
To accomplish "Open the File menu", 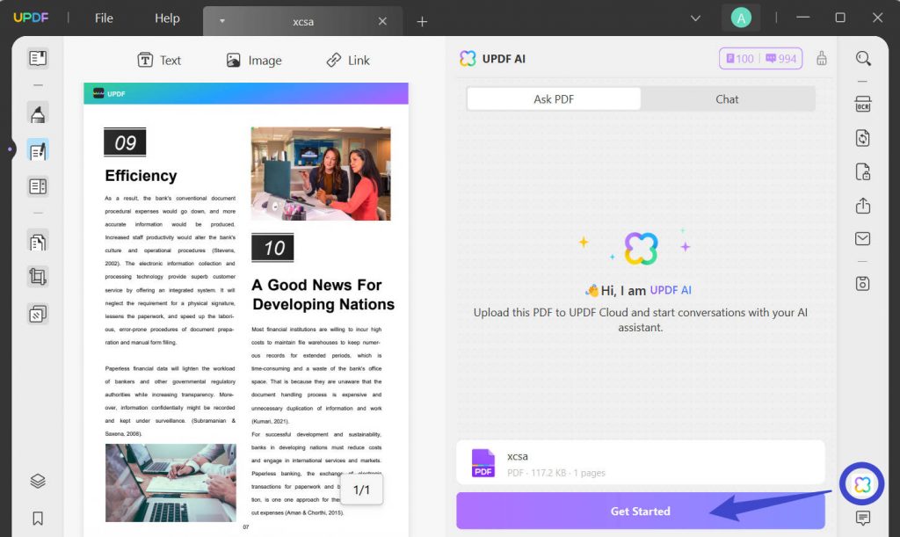I will pyautogui.click(x=103, y=18).
